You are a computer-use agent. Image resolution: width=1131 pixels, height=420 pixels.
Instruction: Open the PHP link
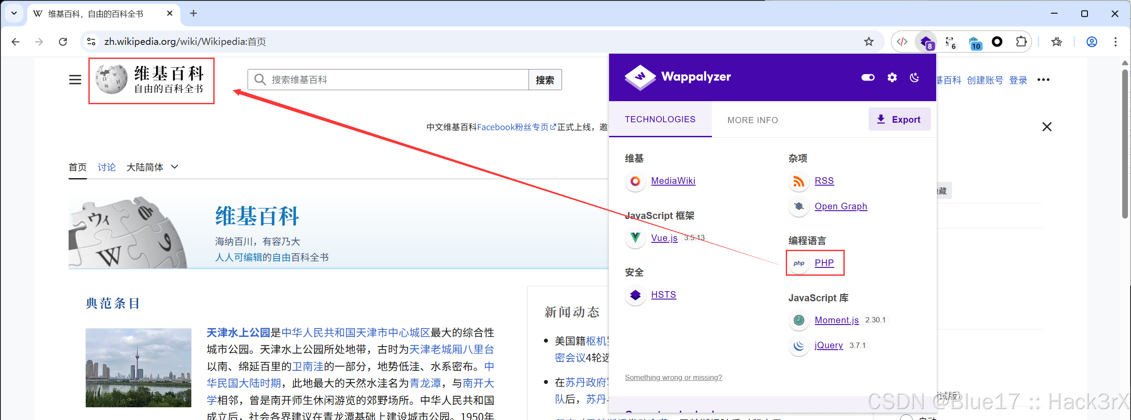824,263
